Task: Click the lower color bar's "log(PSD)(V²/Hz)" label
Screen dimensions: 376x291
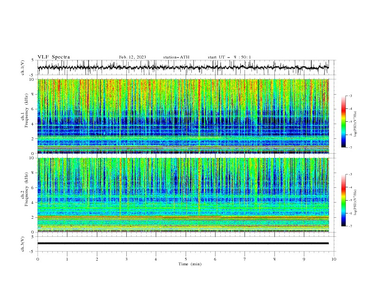Action: coord(355,203)
